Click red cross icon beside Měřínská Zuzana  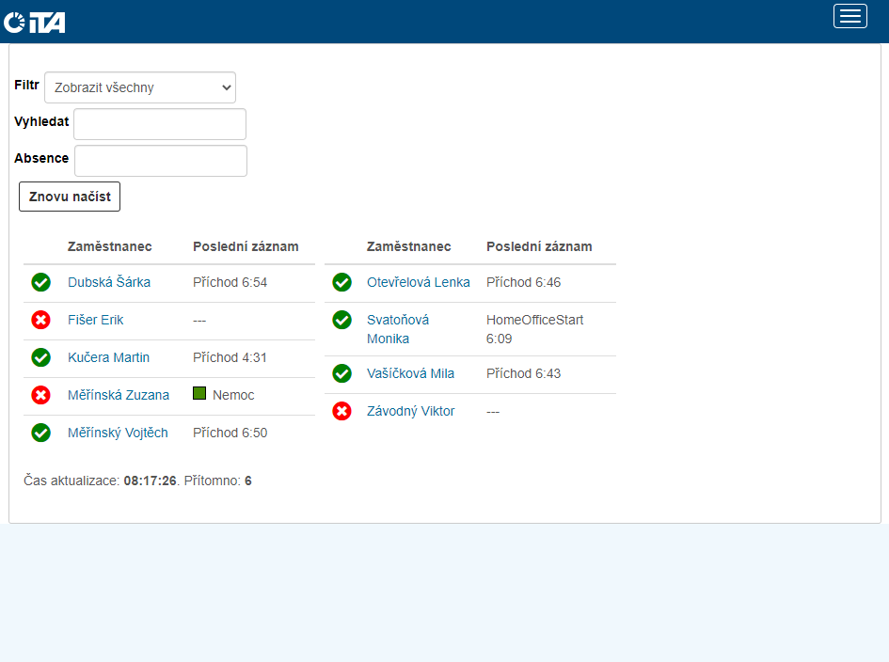coord(40,395)
